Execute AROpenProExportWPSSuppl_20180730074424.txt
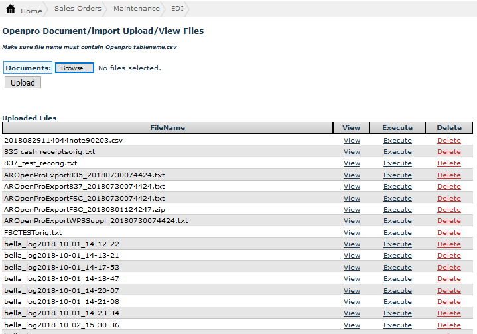This screenshot has height=334, width=477. tap(397, 221)
